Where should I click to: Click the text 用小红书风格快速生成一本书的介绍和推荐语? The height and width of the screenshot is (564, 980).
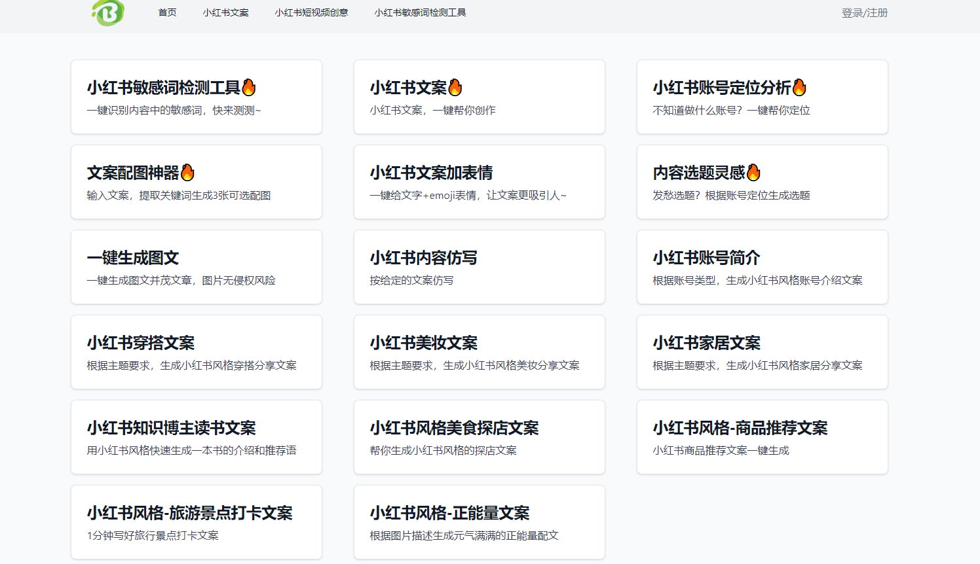pos(191,451)
